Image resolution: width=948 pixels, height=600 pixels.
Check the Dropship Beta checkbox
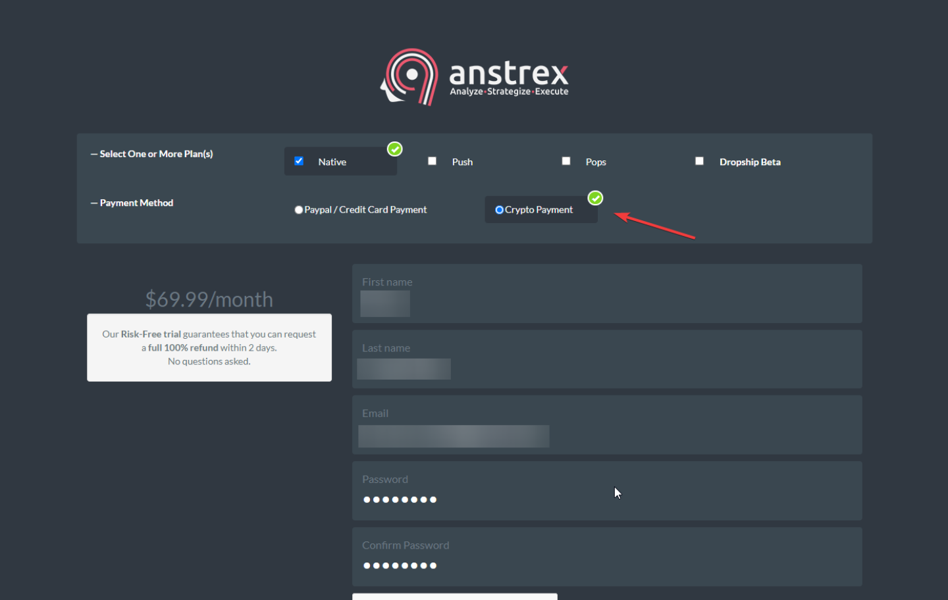(699, 161)
